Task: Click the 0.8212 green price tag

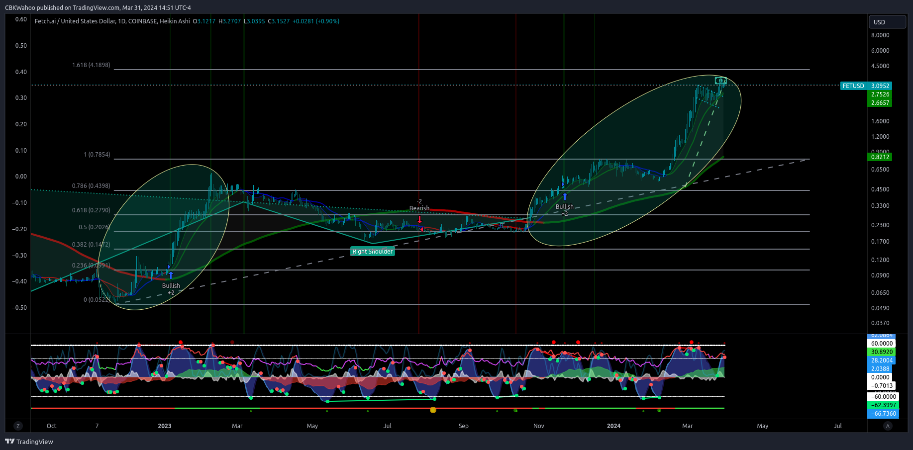Action: click(x=880, y=157)
